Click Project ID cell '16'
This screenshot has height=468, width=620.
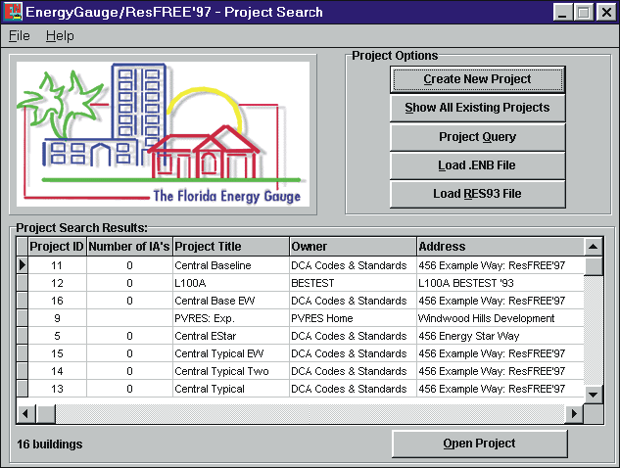(x=57, y=301)
